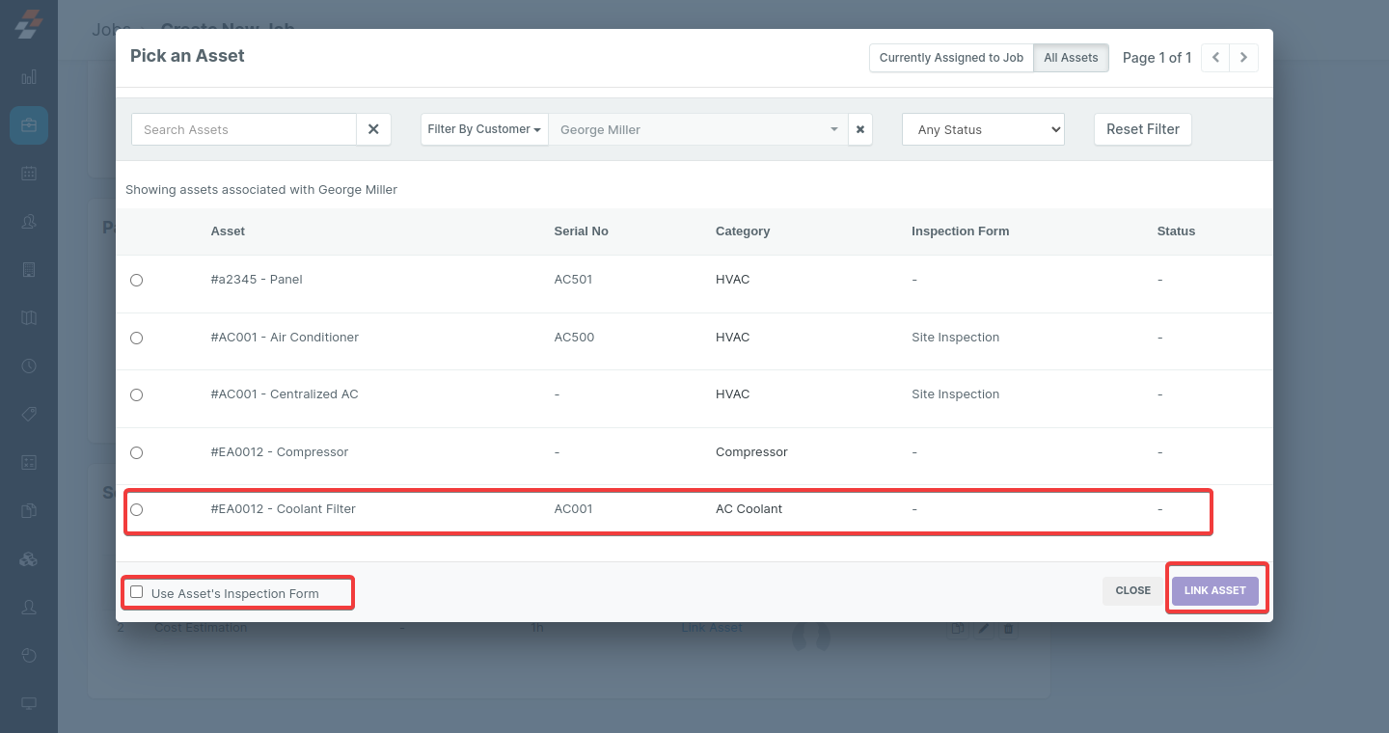Expand the George Miller customer selector
Screen dimensions: 1389x733
697,129
